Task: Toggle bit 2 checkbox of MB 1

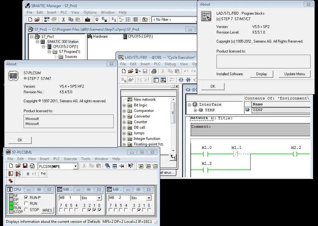Action: (89, 210)
